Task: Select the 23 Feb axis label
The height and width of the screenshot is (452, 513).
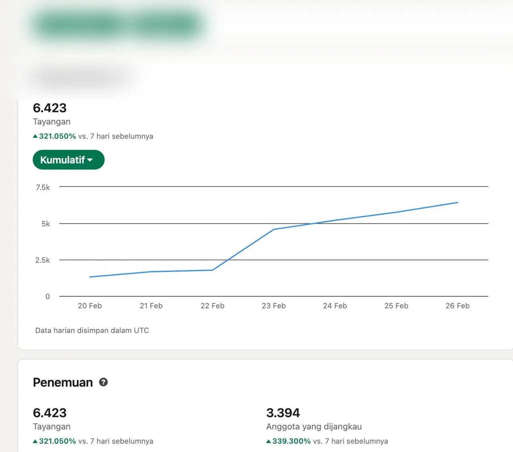Action: [274, 306]
